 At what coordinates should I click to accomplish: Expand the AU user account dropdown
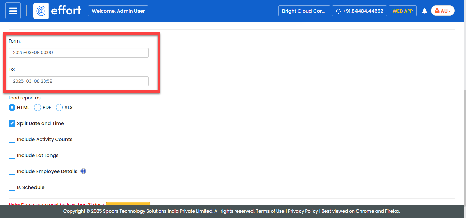coord(442,11)
